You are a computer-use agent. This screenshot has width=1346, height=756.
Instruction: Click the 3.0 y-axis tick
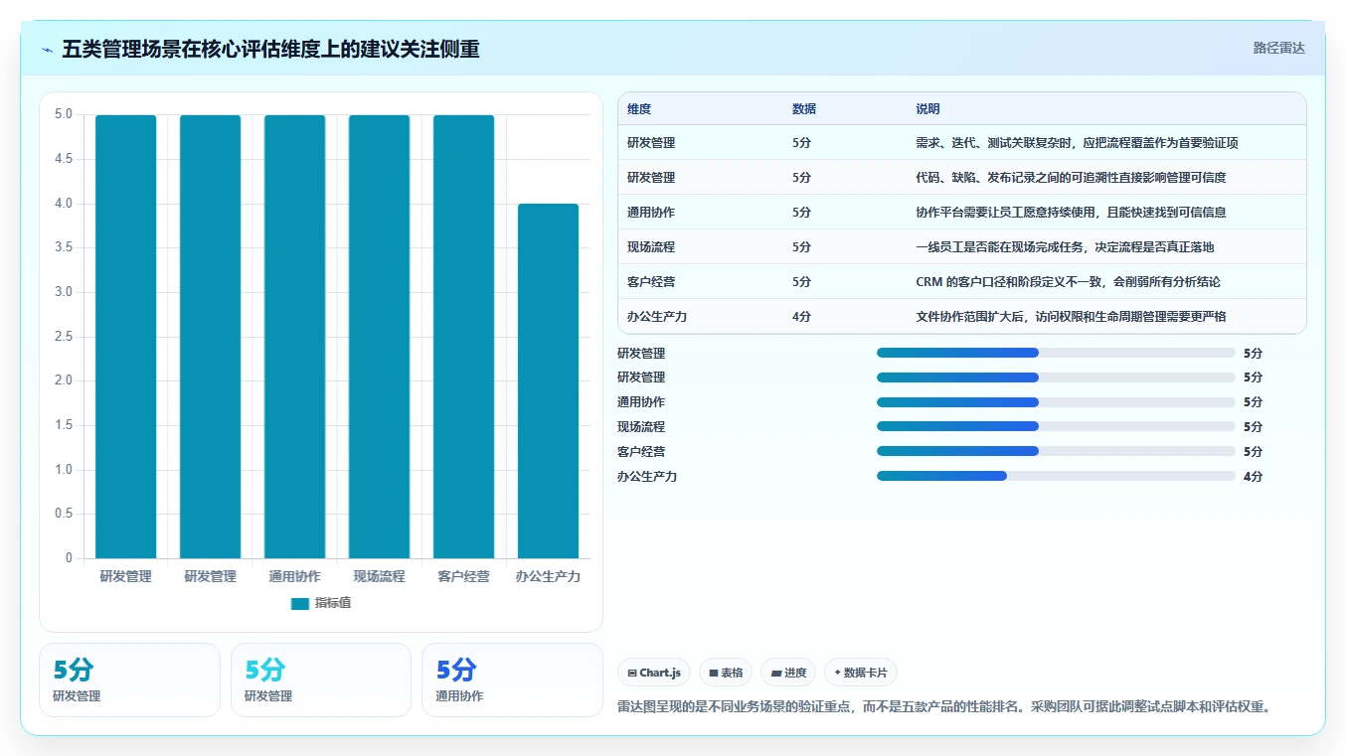pos(64,292)
